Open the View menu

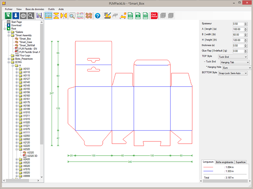click(19, 9)
